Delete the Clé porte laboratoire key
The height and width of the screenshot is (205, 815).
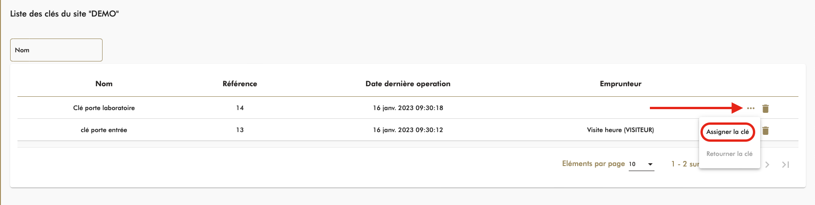click(x=765, y=109)
